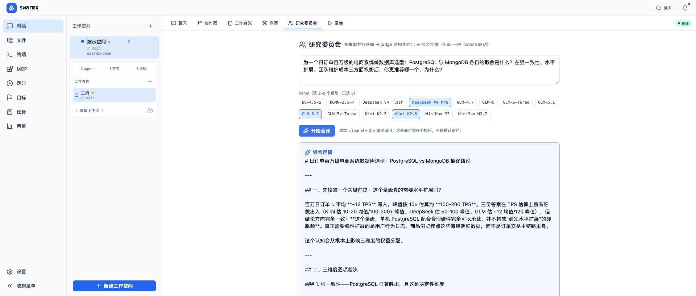Add a work direction with plus beside 工作方向
696x296 pixels.
[x=150, y=82]
